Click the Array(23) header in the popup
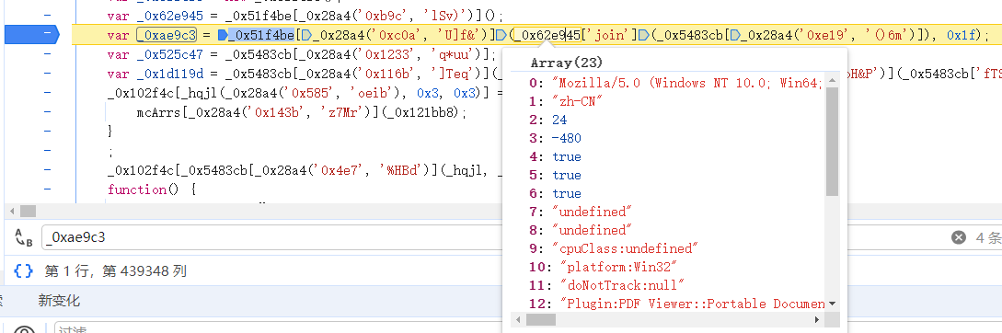The image size is (1002, 333). (x=567, y=63)
